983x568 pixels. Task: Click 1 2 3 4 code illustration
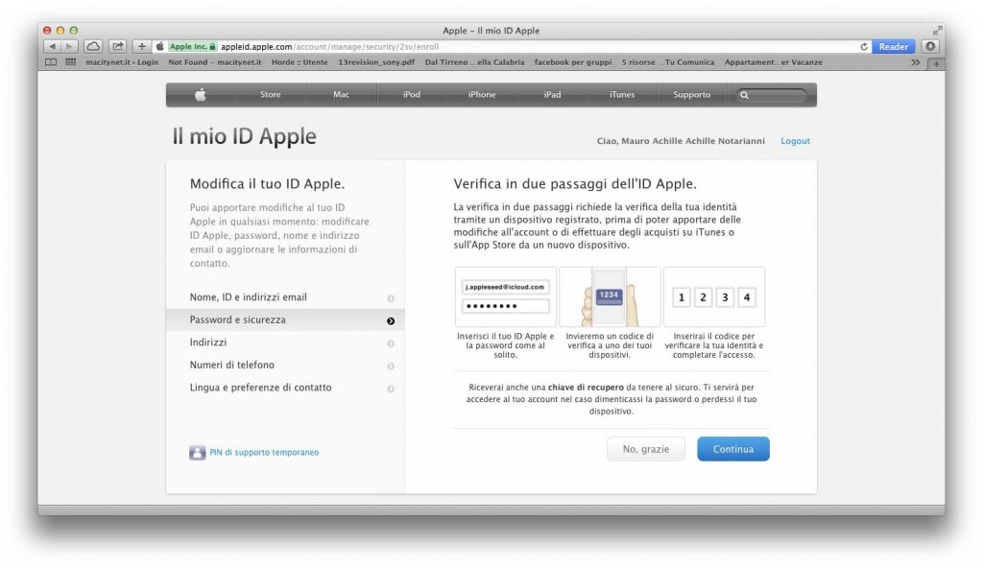coord(714,297)
